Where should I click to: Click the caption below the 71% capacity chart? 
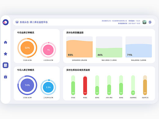[x=139, y=60]
